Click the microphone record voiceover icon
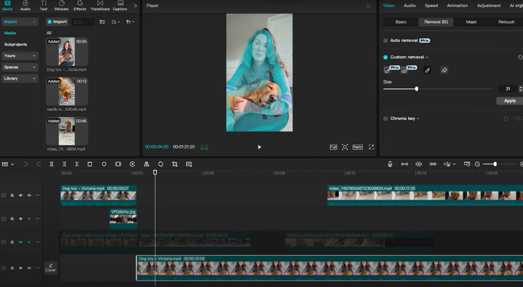The height and width of the screenshot is (287, 523). pyautogui.click(x=390, y=164)
